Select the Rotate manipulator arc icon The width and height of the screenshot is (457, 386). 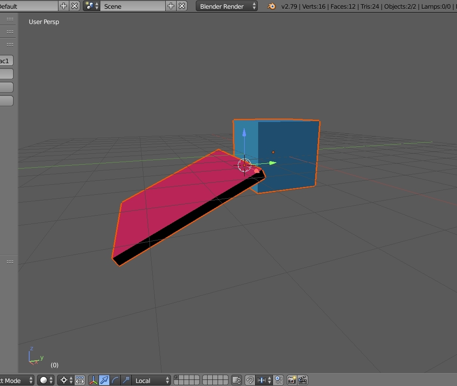(115, 380)
